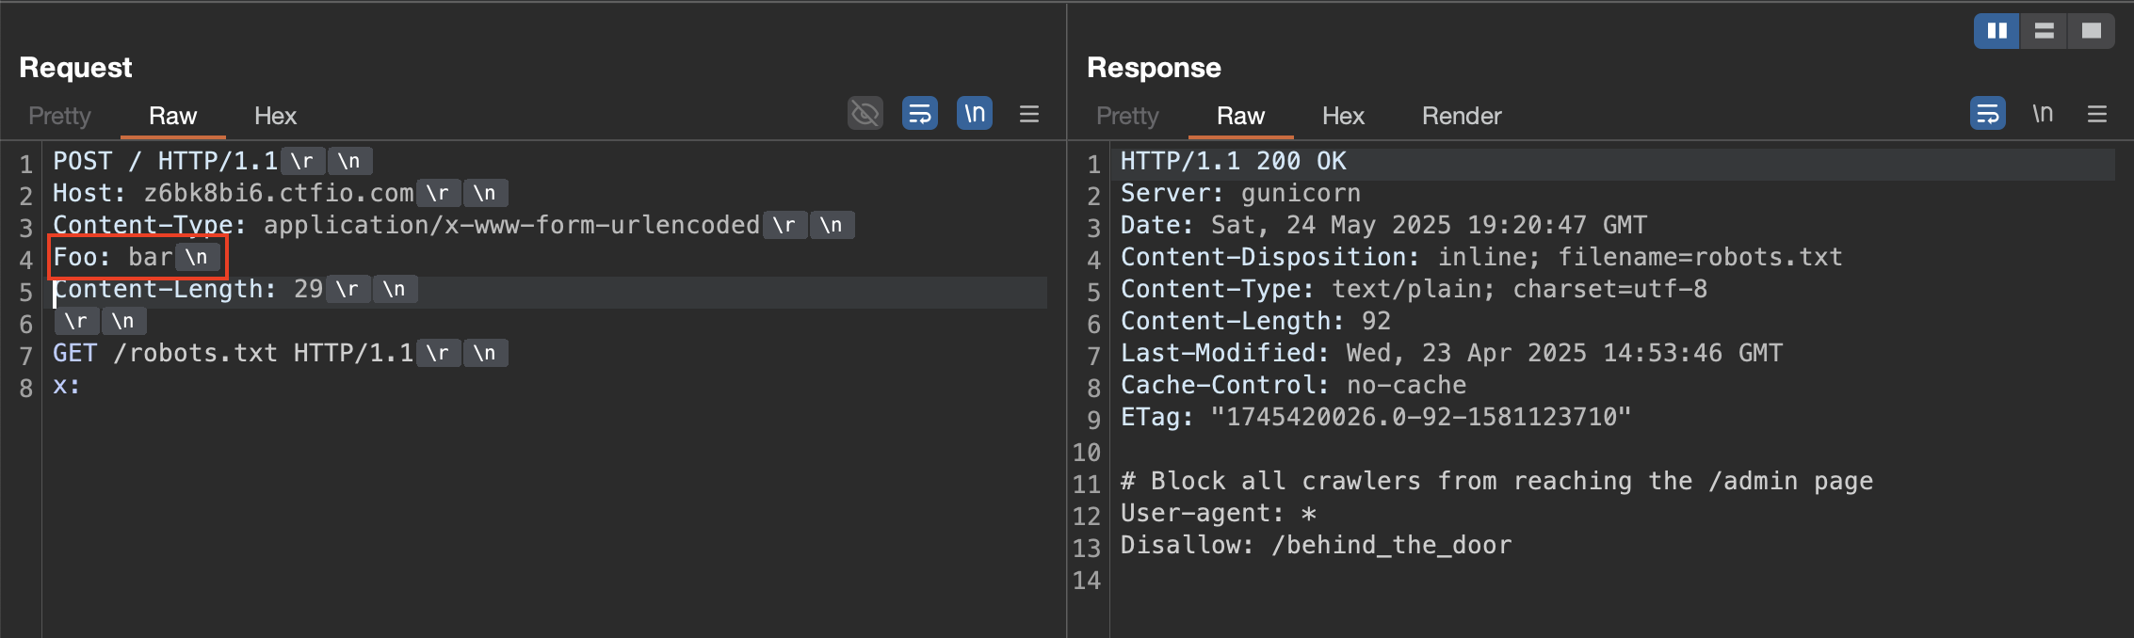Image resolution: width=2134 pixels, height=638 pixels.
Task: Click the \n marker after 'Foo: bar'
Action: coord(197,257)
